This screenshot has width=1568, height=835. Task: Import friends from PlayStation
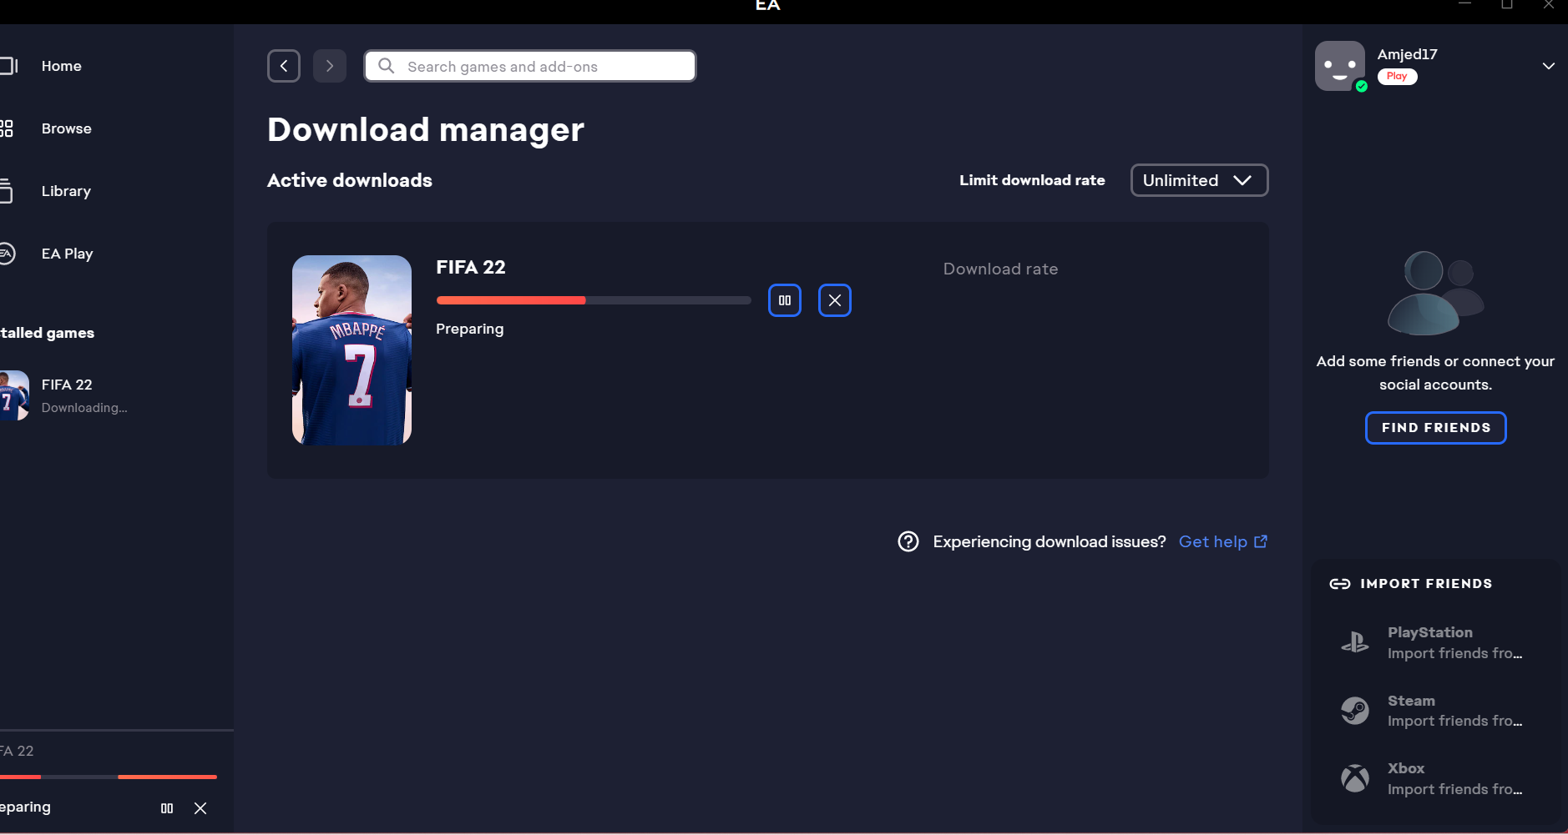tap(1435, 642)
